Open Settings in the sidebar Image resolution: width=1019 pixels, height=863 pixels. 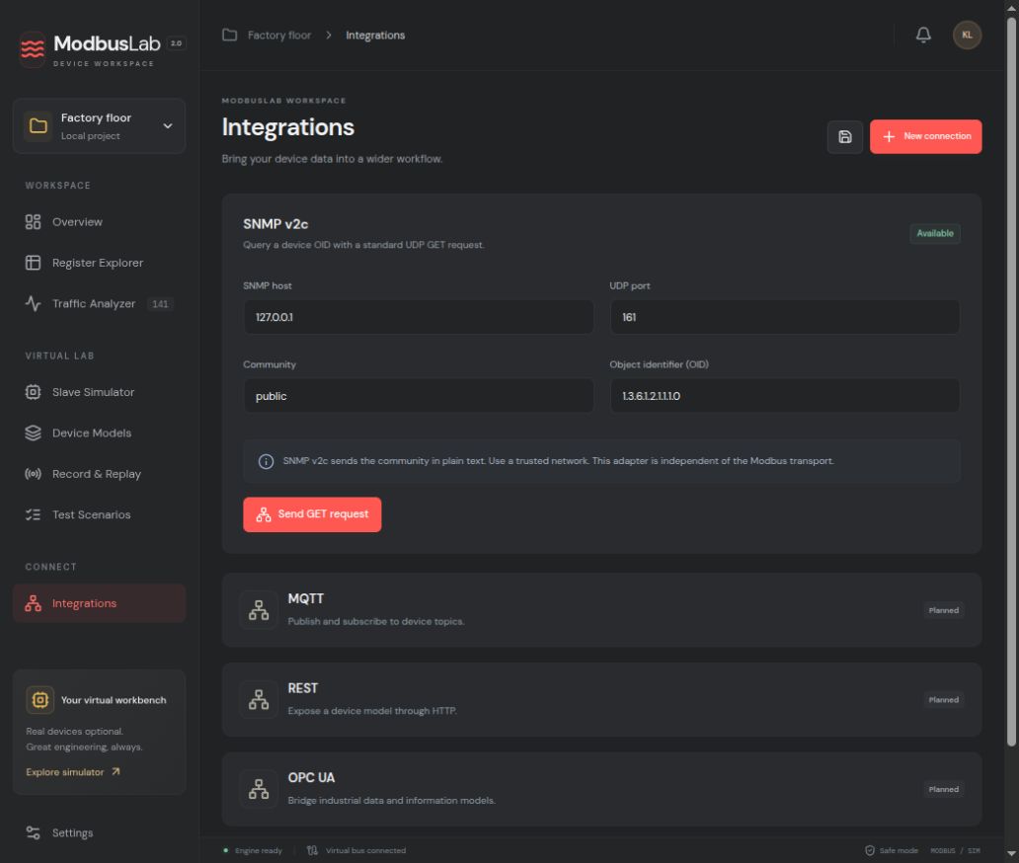99,832
